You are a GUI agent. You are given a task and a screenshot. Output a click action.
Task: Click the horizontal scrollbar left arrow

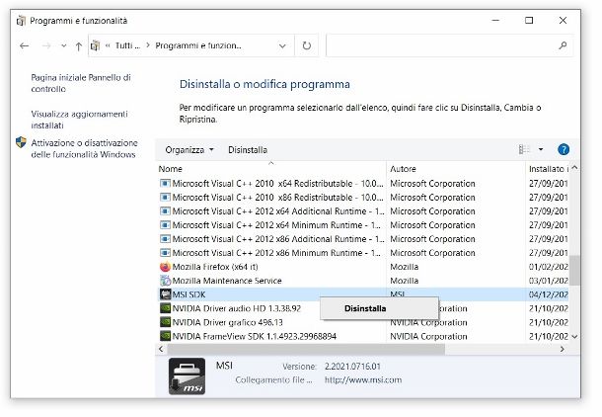point(161,349)
